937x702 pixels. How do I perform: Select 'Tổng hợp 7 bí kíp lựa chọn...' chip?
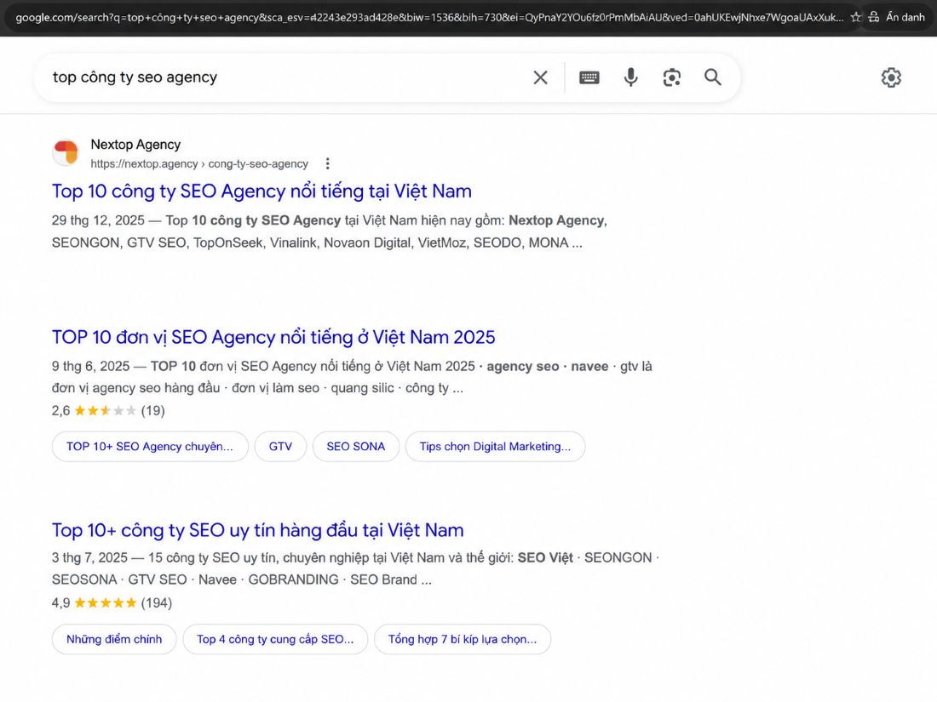click(x=463, y=639)
